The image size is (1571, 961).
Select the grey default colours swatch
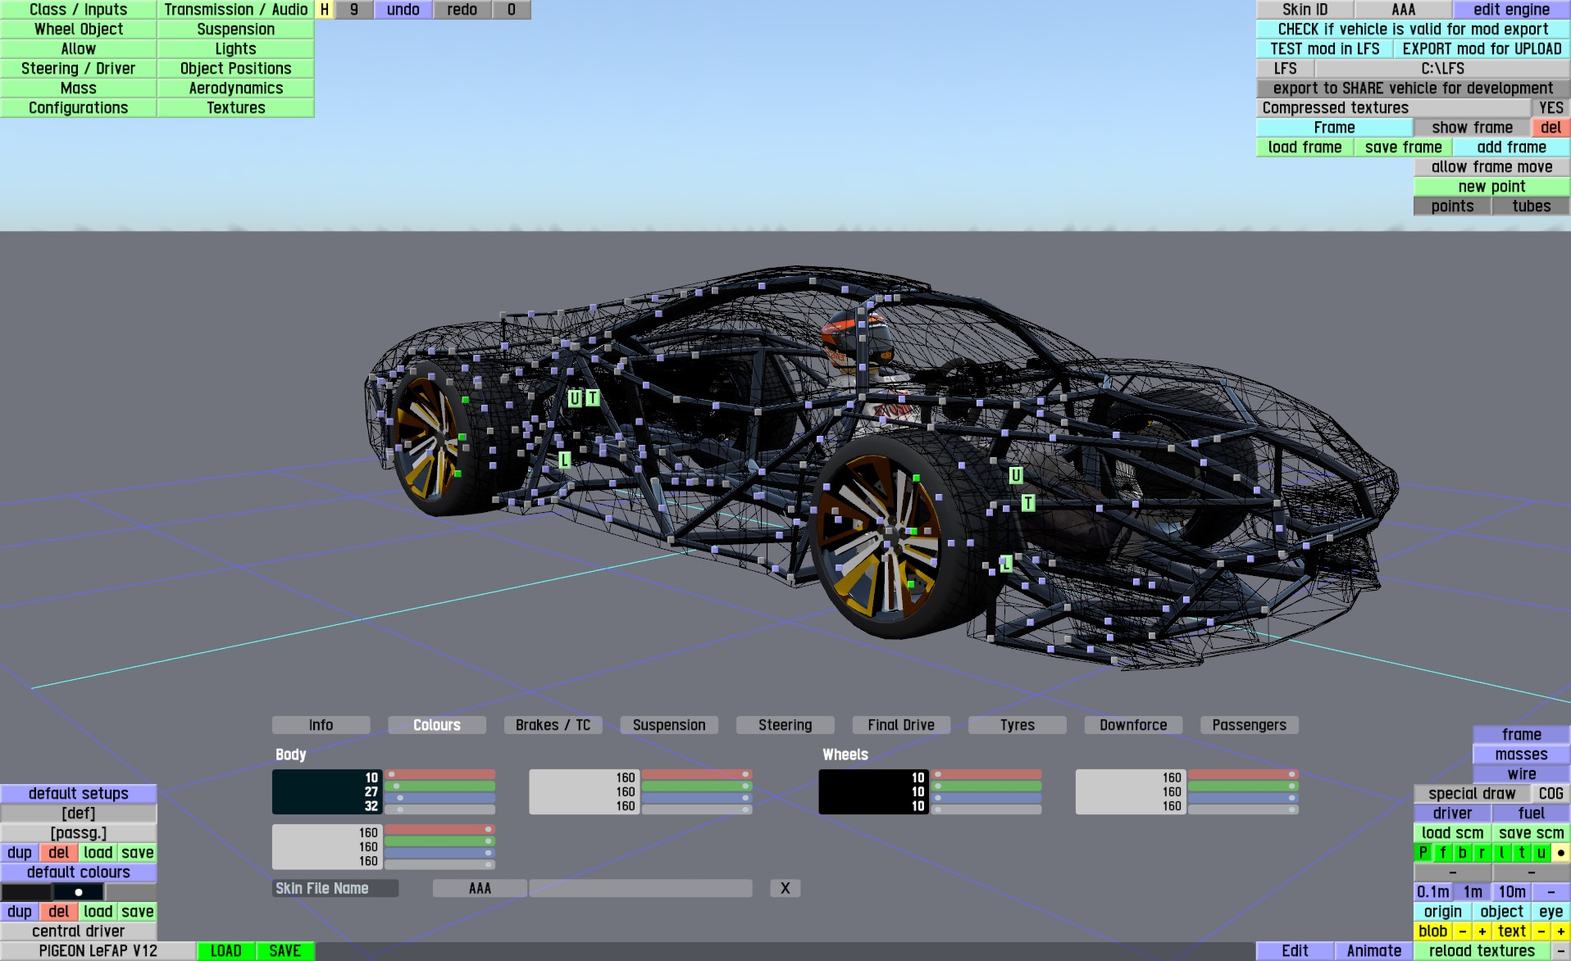pos(131,892)
